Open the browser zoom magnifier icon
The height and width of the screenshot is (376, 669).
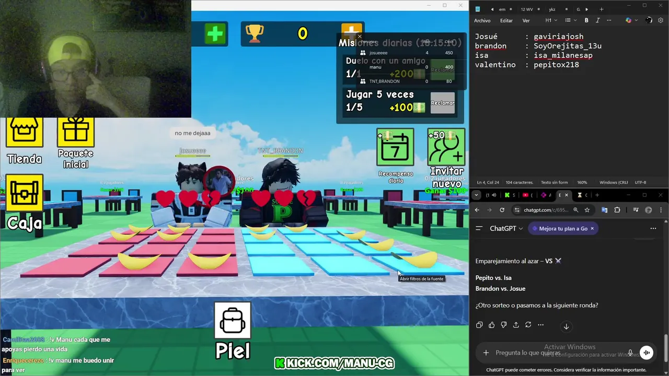pyautogui.click(x=575, y=210)
